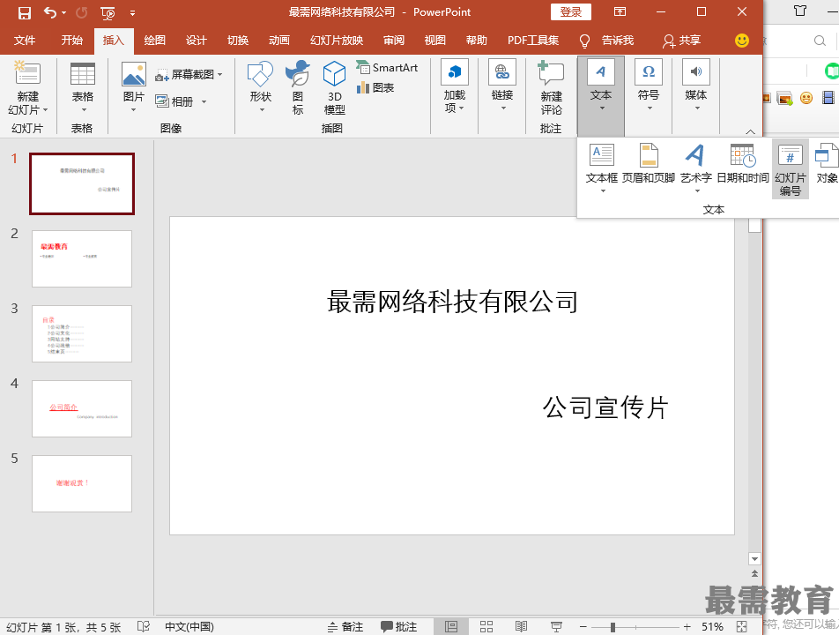Click the vertical scrollbar down arrow

754,559
